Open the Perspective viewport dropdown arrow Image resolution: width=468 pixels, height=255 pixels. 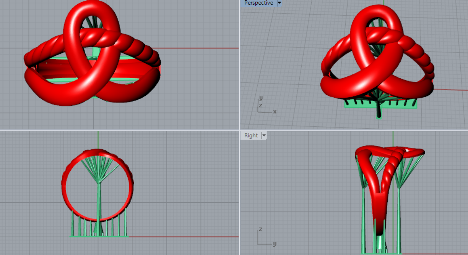(x=279, y=3)
